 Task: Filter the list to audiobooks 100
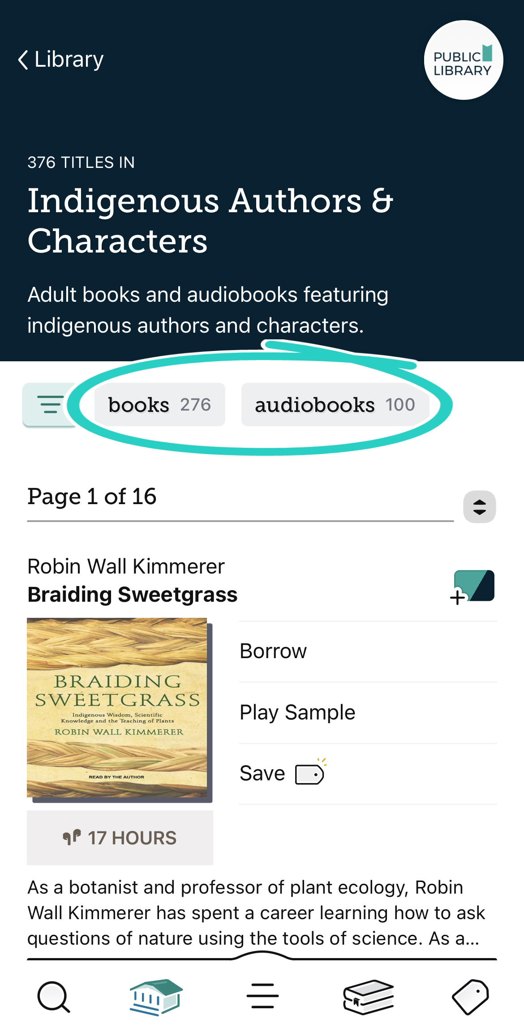[335, 405]
